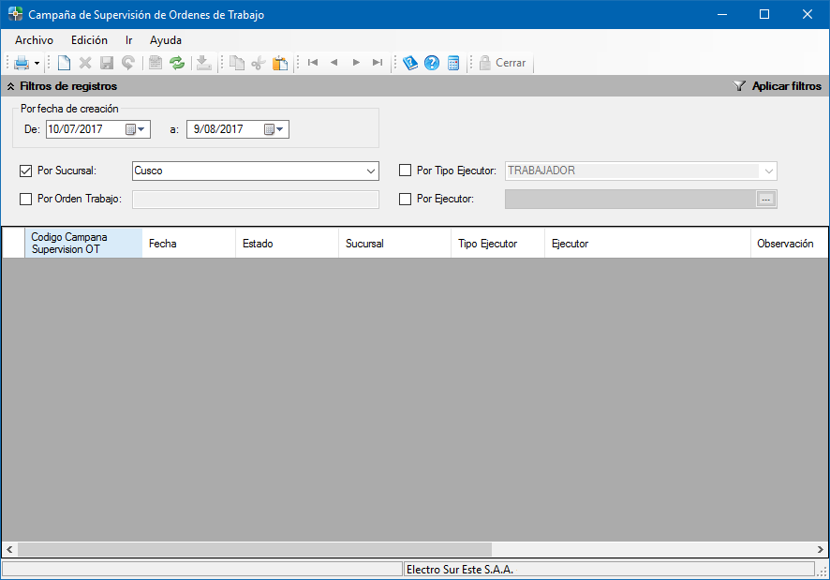Screen dimensions: 830x580
Task: Open the 'De' start date calendar dropdown
Action: [137, 129]
